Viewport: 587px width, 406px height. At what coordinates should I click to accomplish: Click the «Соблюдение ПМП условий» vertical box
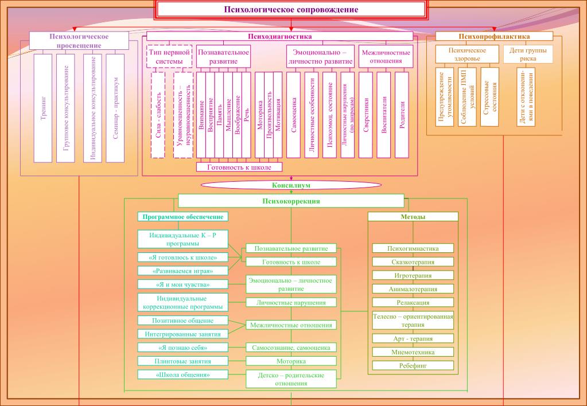467,97
